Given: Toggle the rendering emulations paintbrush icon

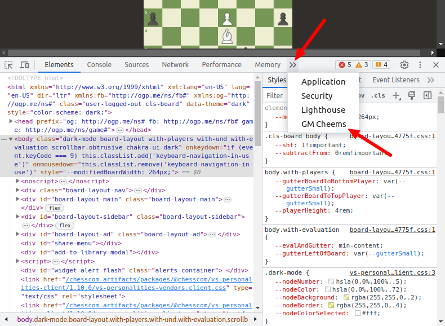Looking at the screenshot, I should 412,95.
